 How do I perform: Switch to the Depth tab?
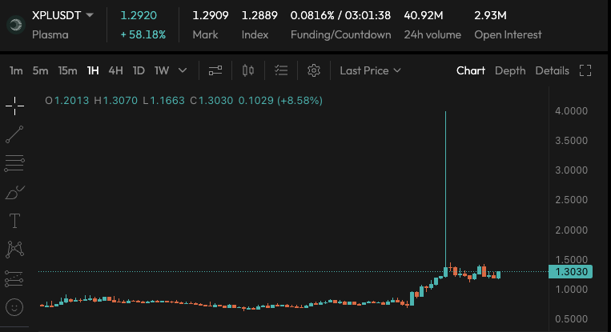coord(510,70)
